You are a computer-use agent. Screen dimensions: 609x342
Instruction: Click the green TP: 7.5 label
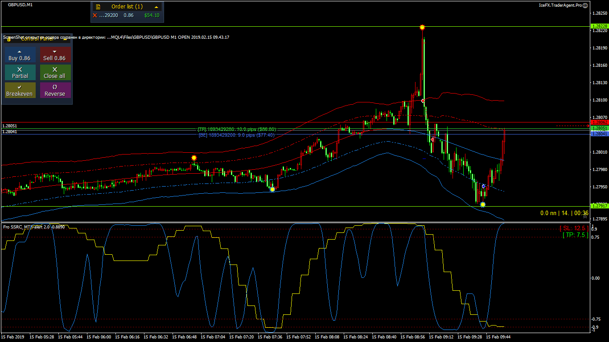tap(575, 235)
